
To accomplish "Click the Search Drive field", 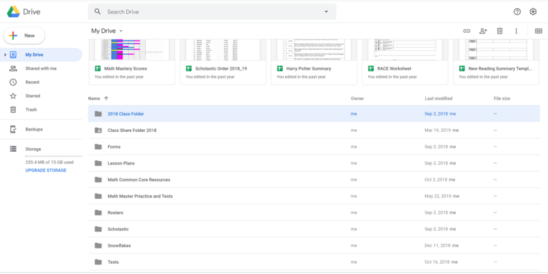I will pyautogui.click(x=212, y=12).
